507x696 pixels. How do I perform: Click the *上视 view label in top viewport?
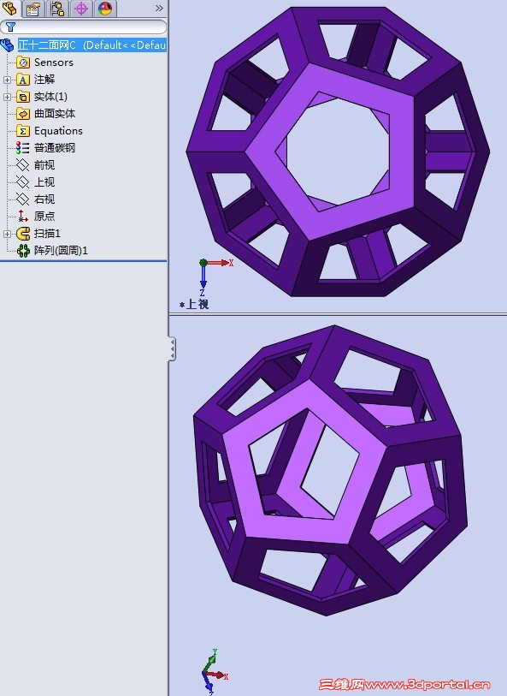[194, 305]
